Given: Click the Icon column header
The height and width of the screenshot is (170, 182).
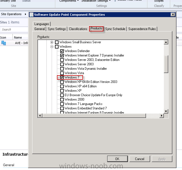Looking at the screenshot, I should 6,37.
